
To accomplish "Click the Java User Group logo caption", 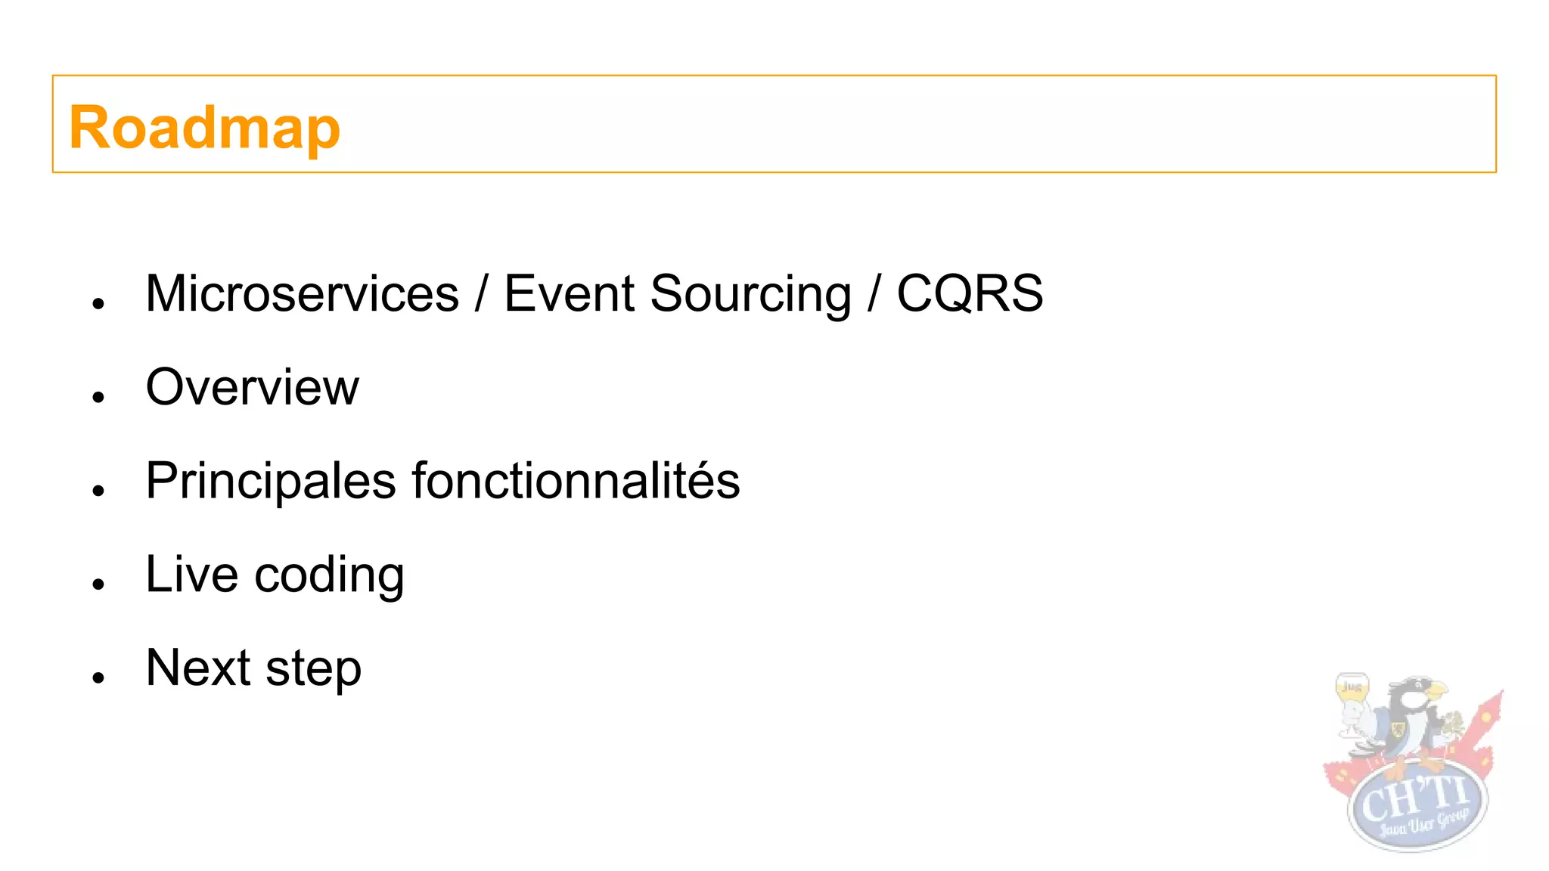I will (x=1423, y=824).
